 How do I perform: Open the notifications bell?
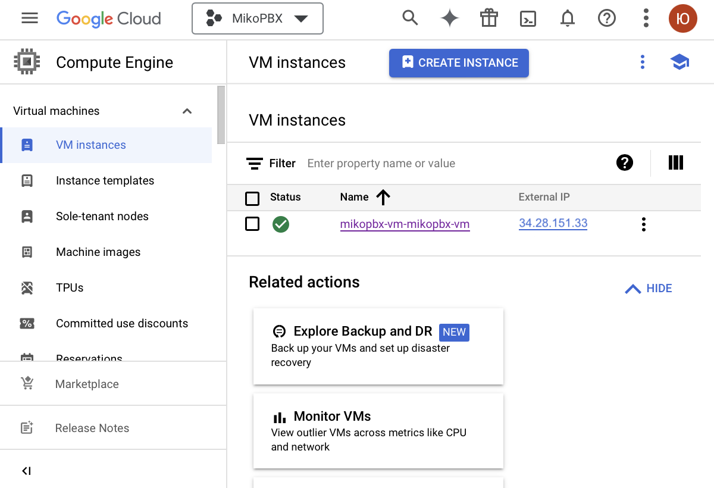[568, 18]
